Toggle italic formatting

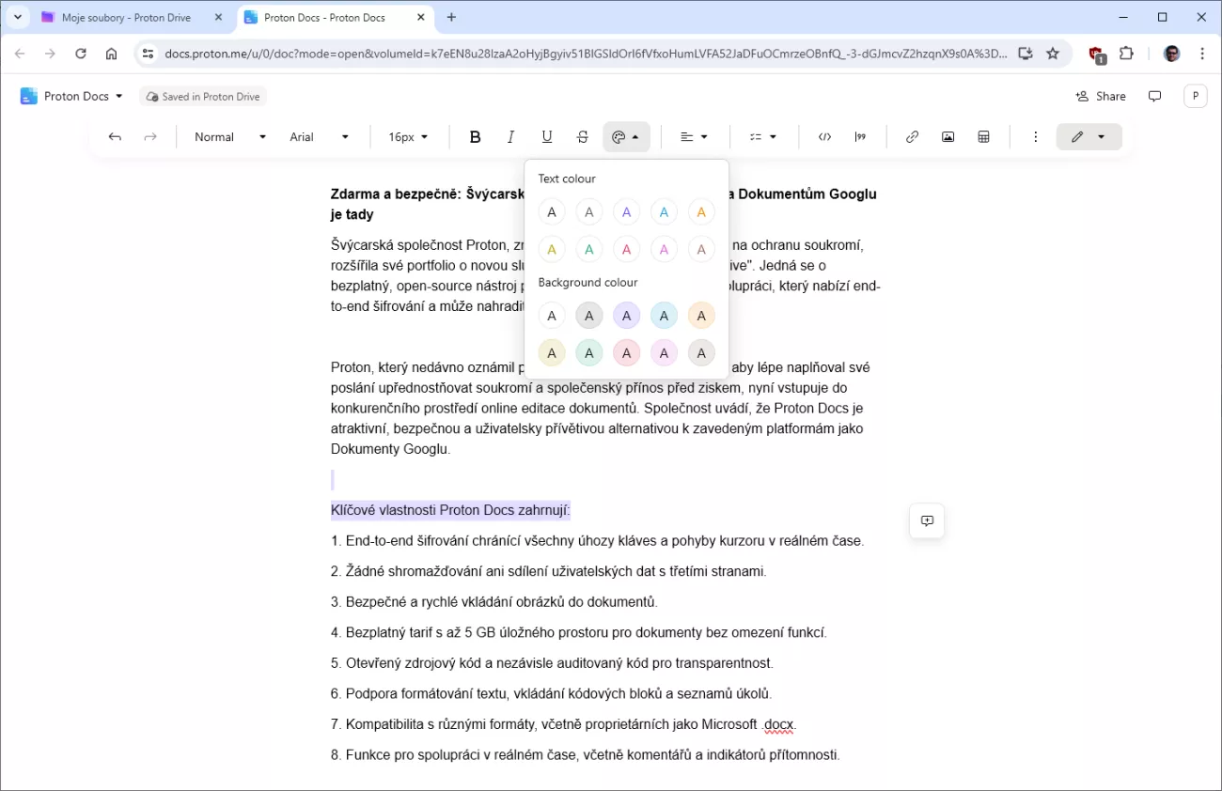click(510, 137)
